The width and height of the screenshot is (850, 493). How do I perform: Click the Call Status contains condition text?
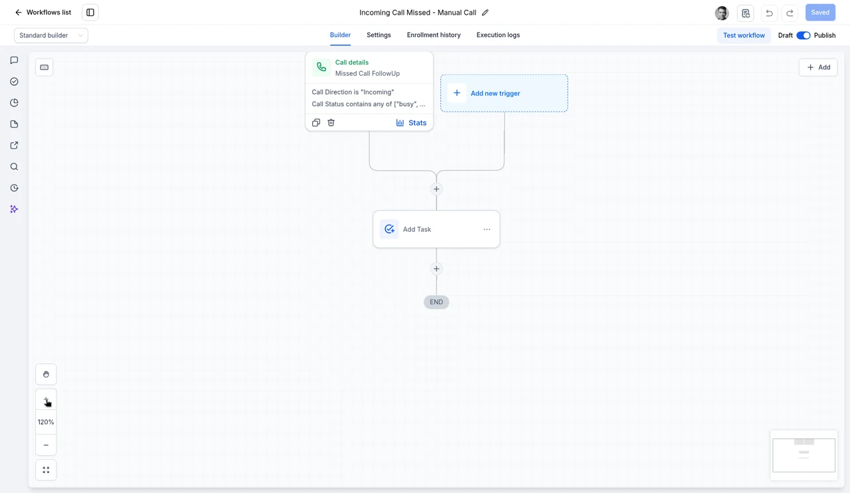tap(369, 104)
